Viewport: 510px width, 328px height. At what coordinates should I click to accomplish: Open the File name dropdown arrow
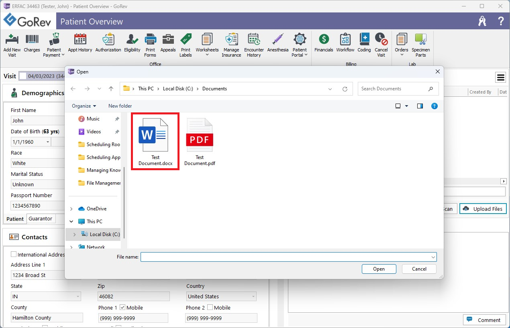click(x=433, y=257)
